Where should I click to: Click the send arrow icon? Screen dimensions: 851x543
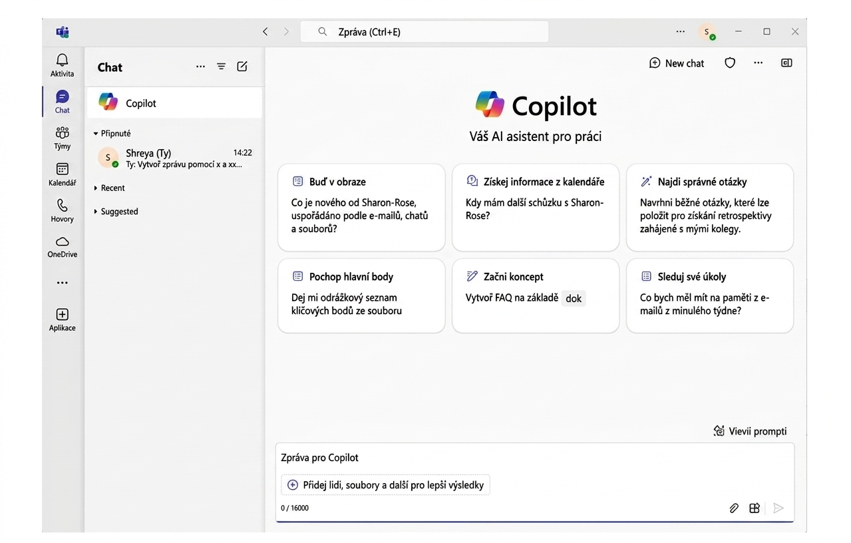[x=778, y=508]
